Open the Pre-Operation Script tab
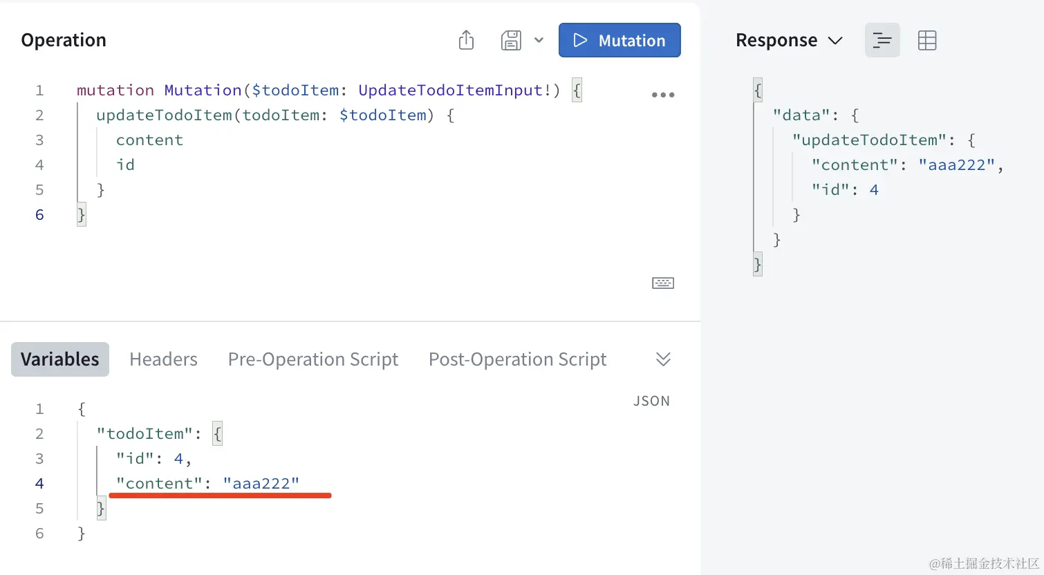This screenshot has width=1044, height=575. click(313, 359)
